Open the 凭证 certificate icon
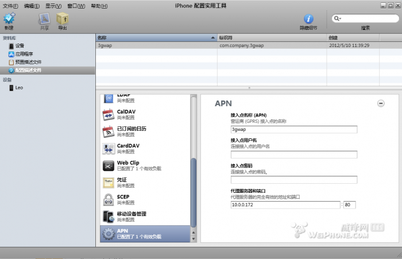Image resolution: width=402 pixels, height=259 pixels. point(109,183)
